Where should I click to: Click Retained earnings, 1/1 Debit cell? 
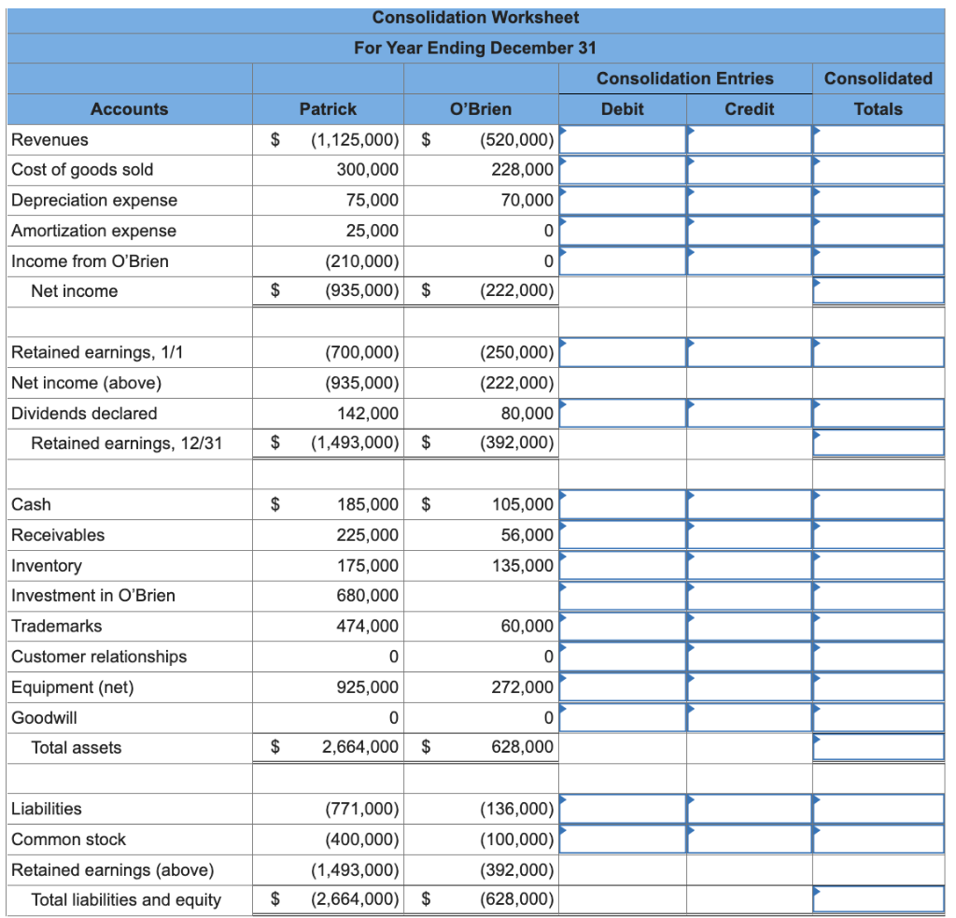click(x=623, y=353)
